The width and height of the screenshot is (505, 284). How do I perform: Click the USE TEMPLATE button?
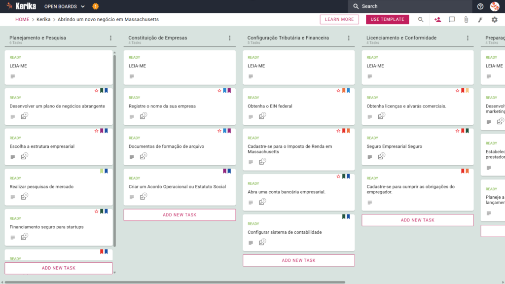click(x=387, y=19)
